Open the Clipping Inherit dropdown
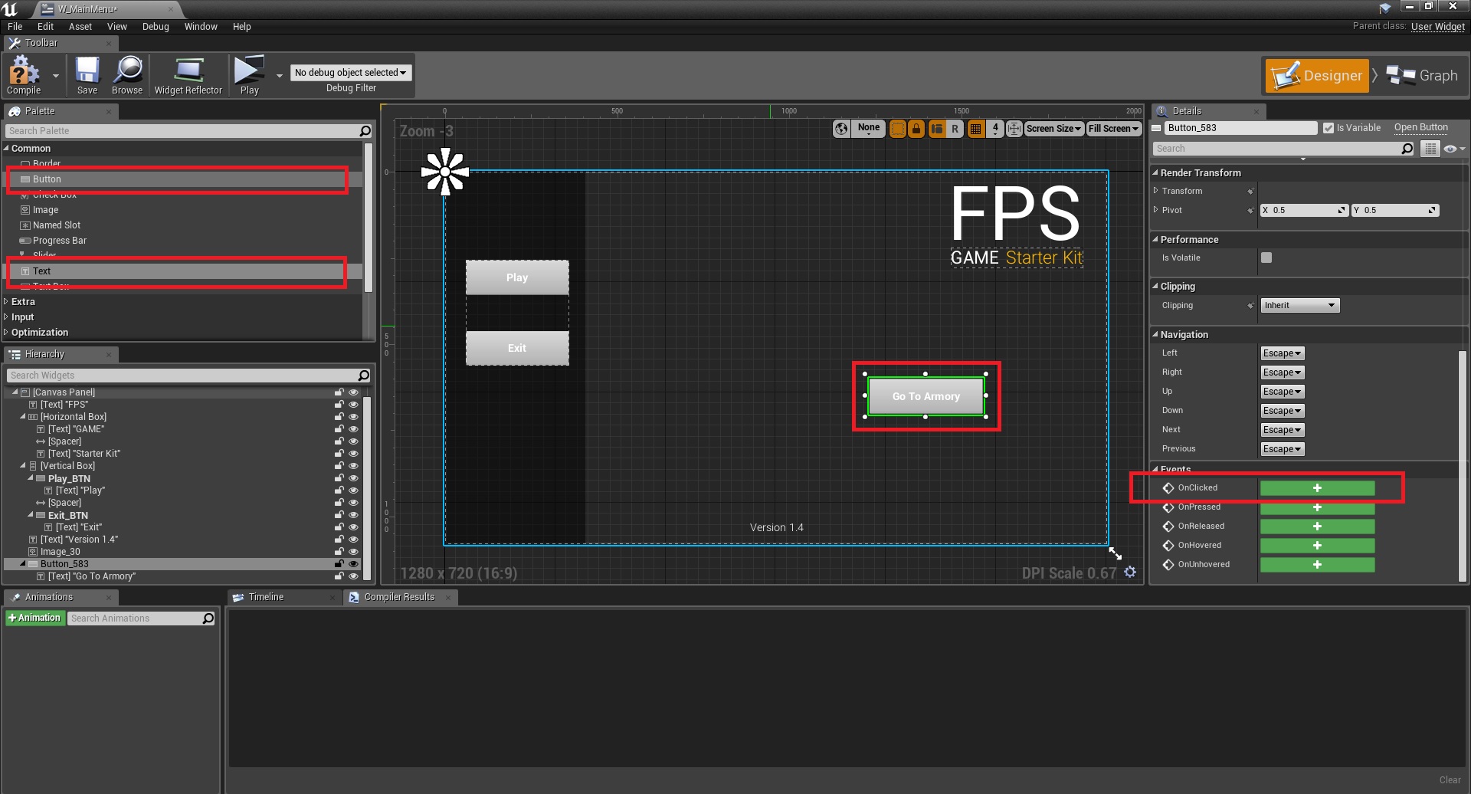 coord(1299,306)
